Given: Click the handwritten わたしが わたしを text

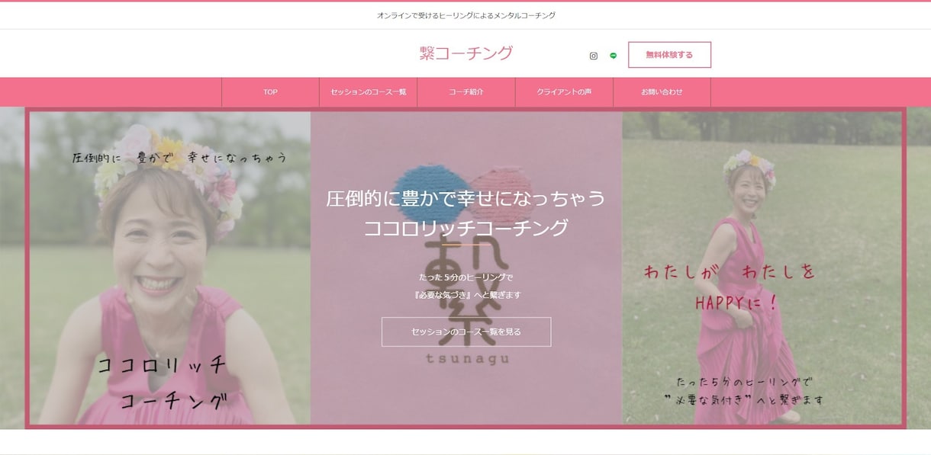Looking at the screenshot, I should point(730,272).
